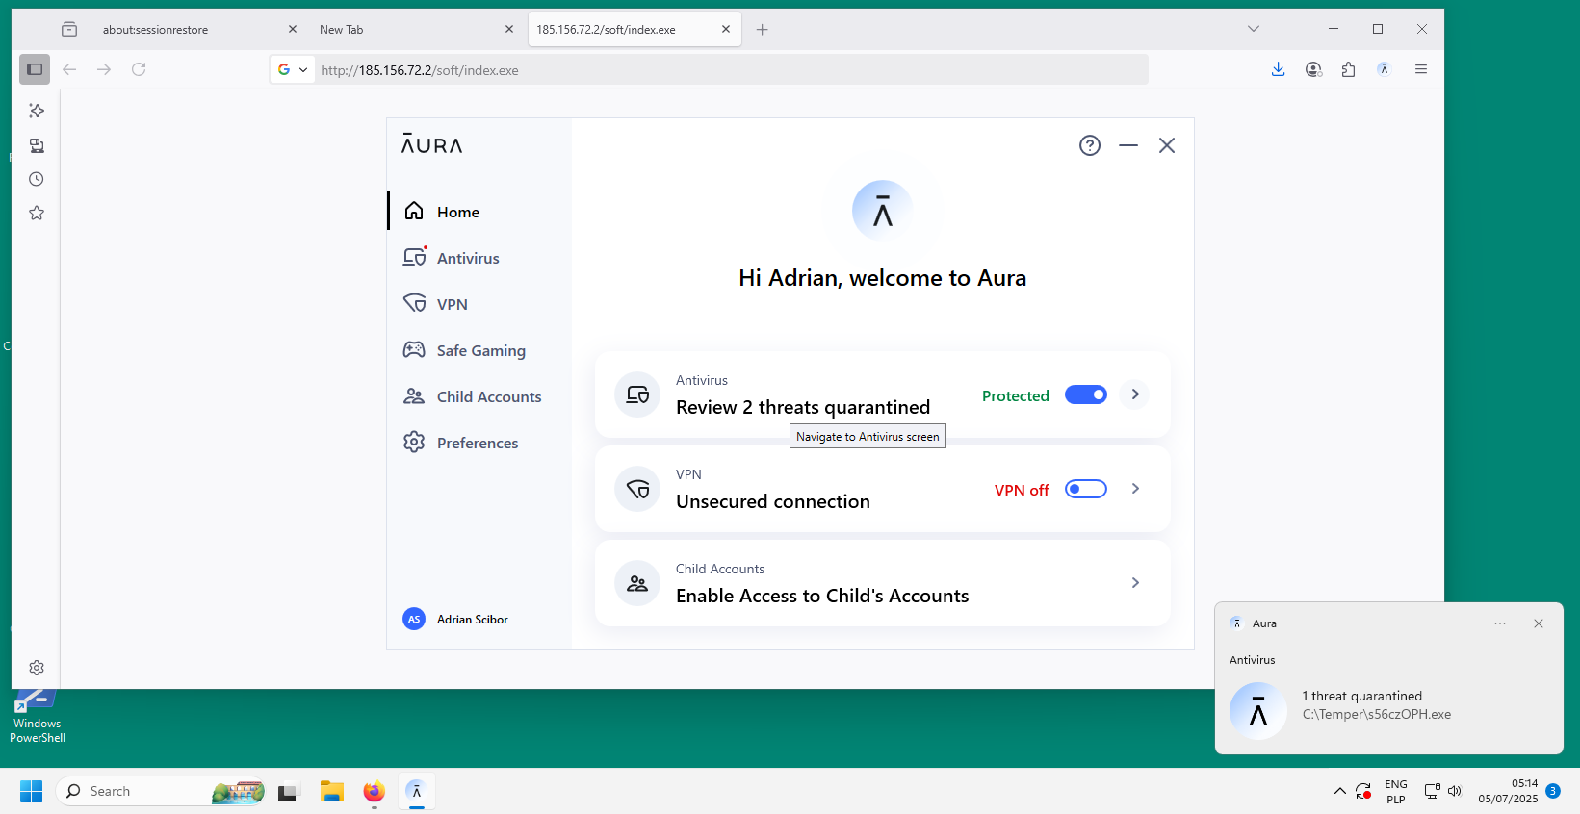This screenshot has height=814, width=1580.
Task: Toggle the Antivirus Protected switch
Action: [x=1085, y=394]
